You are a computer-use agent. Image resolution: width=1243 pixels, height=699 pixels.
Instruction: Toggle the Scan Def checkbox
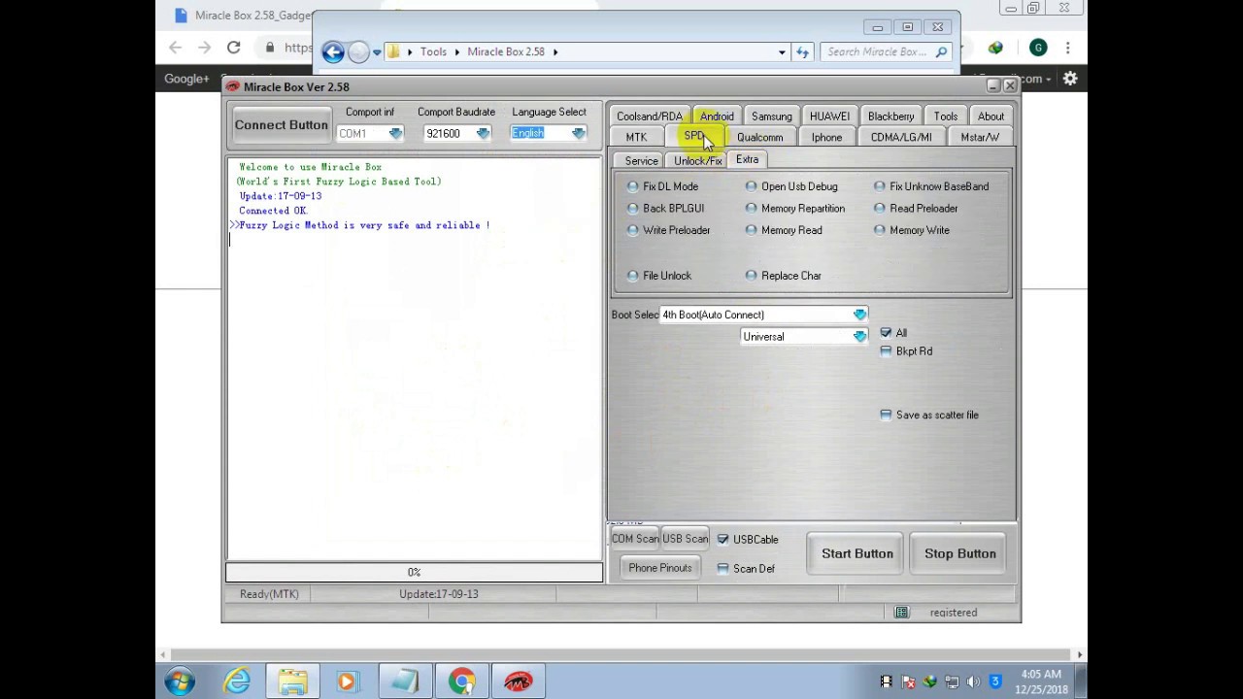click(x=722, y=569)
